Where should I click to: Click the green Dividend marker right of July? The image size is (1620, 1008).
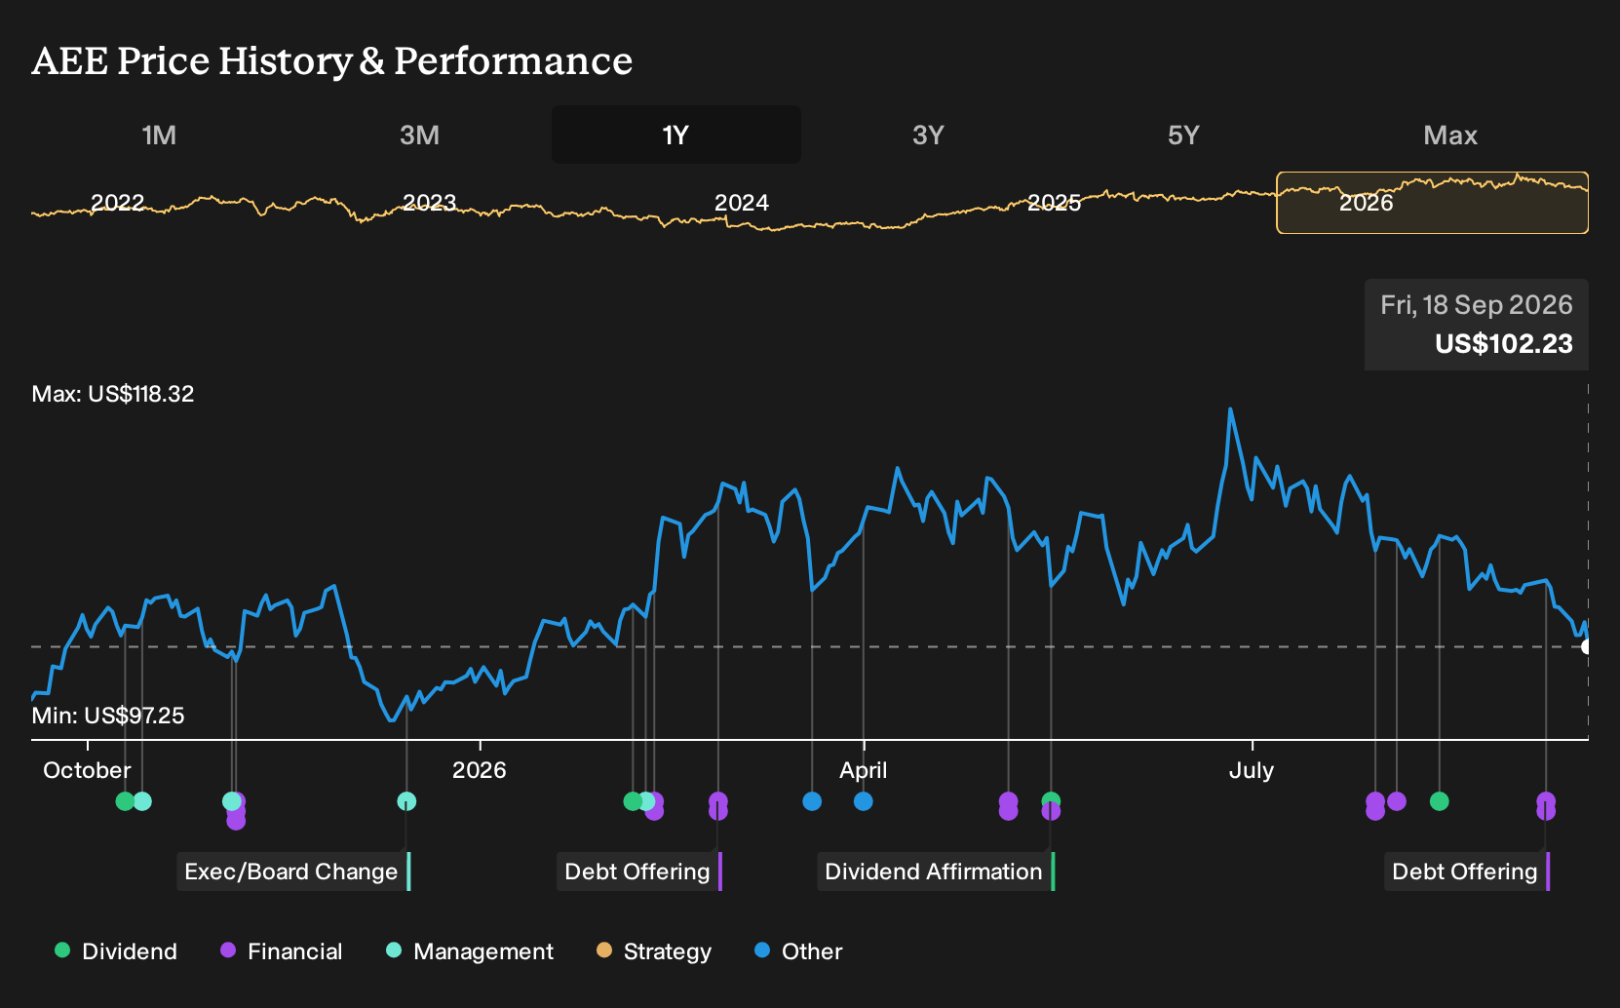point(1439,801)
